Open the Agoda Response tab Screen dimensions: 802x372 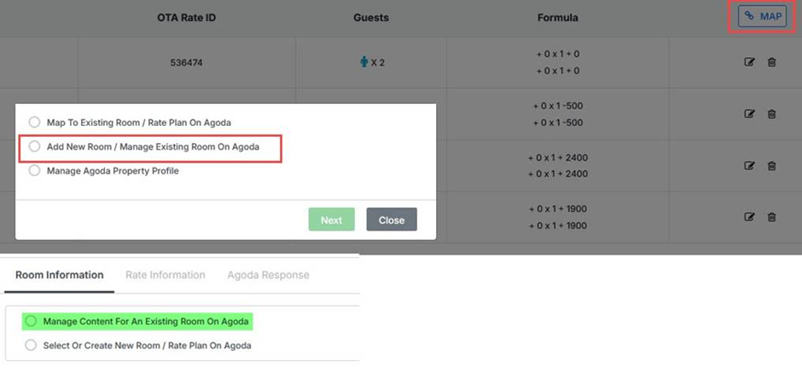coord(268,275)
